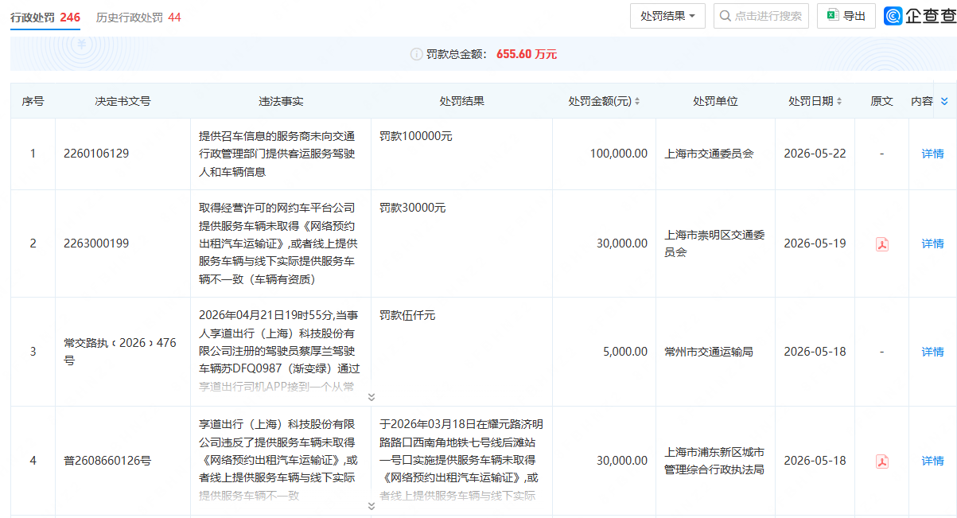The height and width of the screenshot is (518, 957).
Task: Click the info icon beside 罚款总金额
Action: point(416,54)
